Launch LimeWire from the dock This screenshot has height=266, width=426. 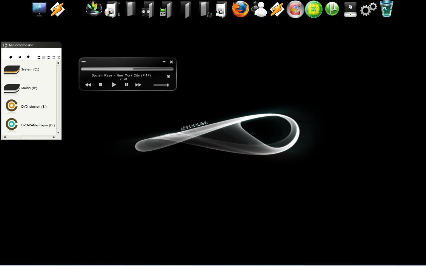coord(314,9)
